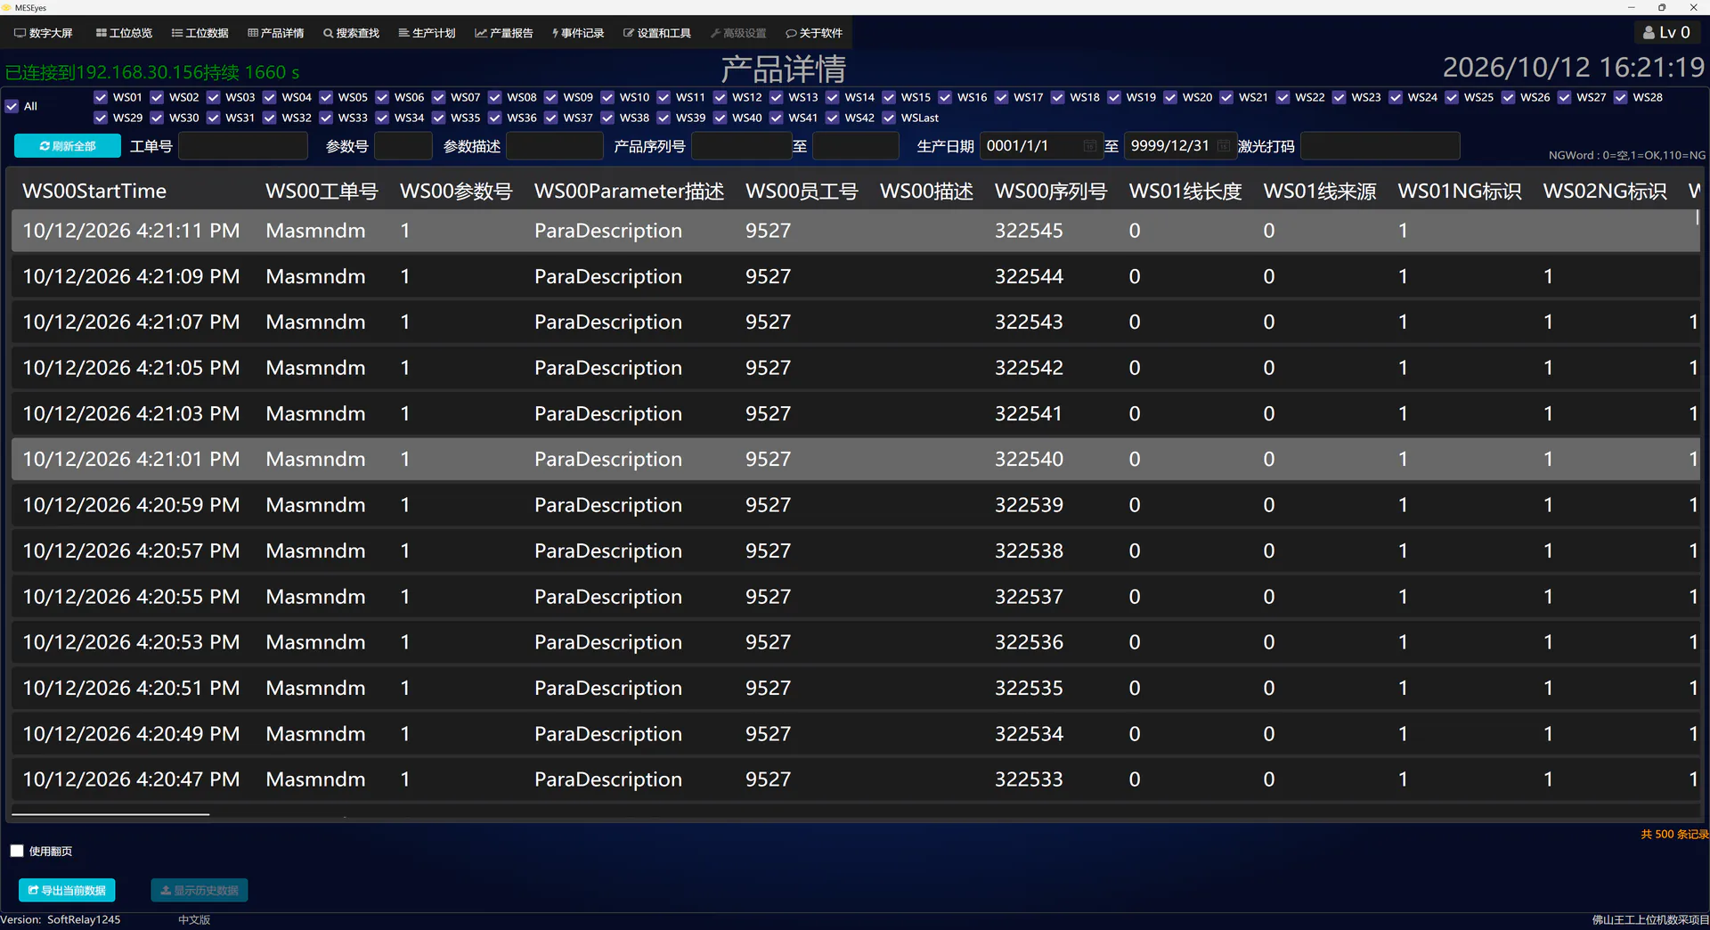Click the Lv 0 user level icon
This screenshot has height=930, width=1710.
point(1649,33)
